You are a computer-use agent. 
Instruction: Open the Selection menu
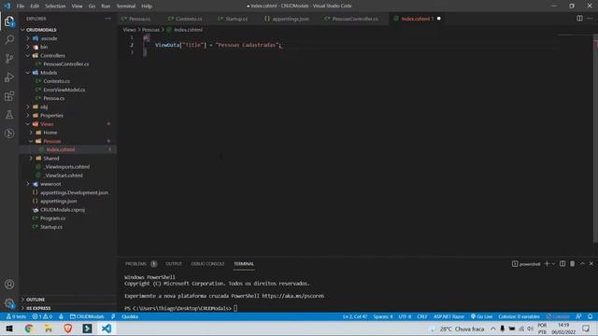(55, 7)
